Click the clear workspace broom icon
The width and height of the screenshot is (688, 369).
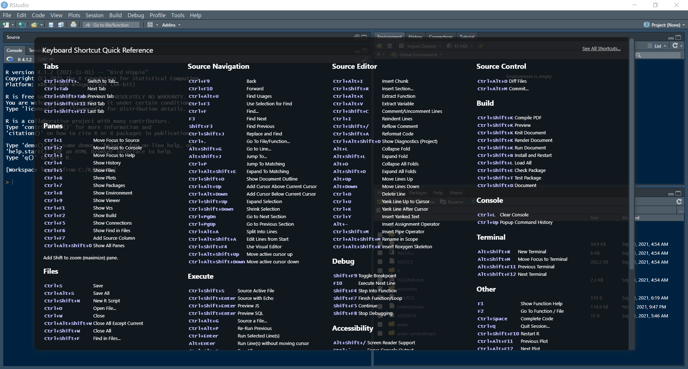point(481,46)
